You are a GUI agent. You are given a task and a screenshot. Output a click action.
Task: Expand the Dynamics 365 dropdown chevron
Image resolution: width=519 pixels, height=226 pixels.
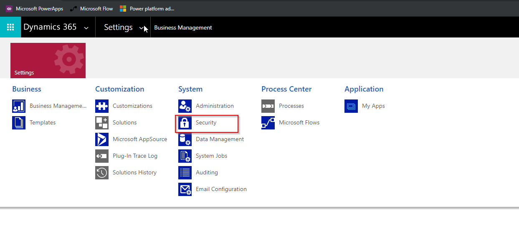(86, 28)
